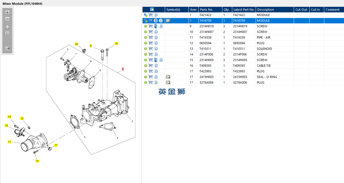Click the search icon in table header
344x183 pixels.
(x=152, y=10)
